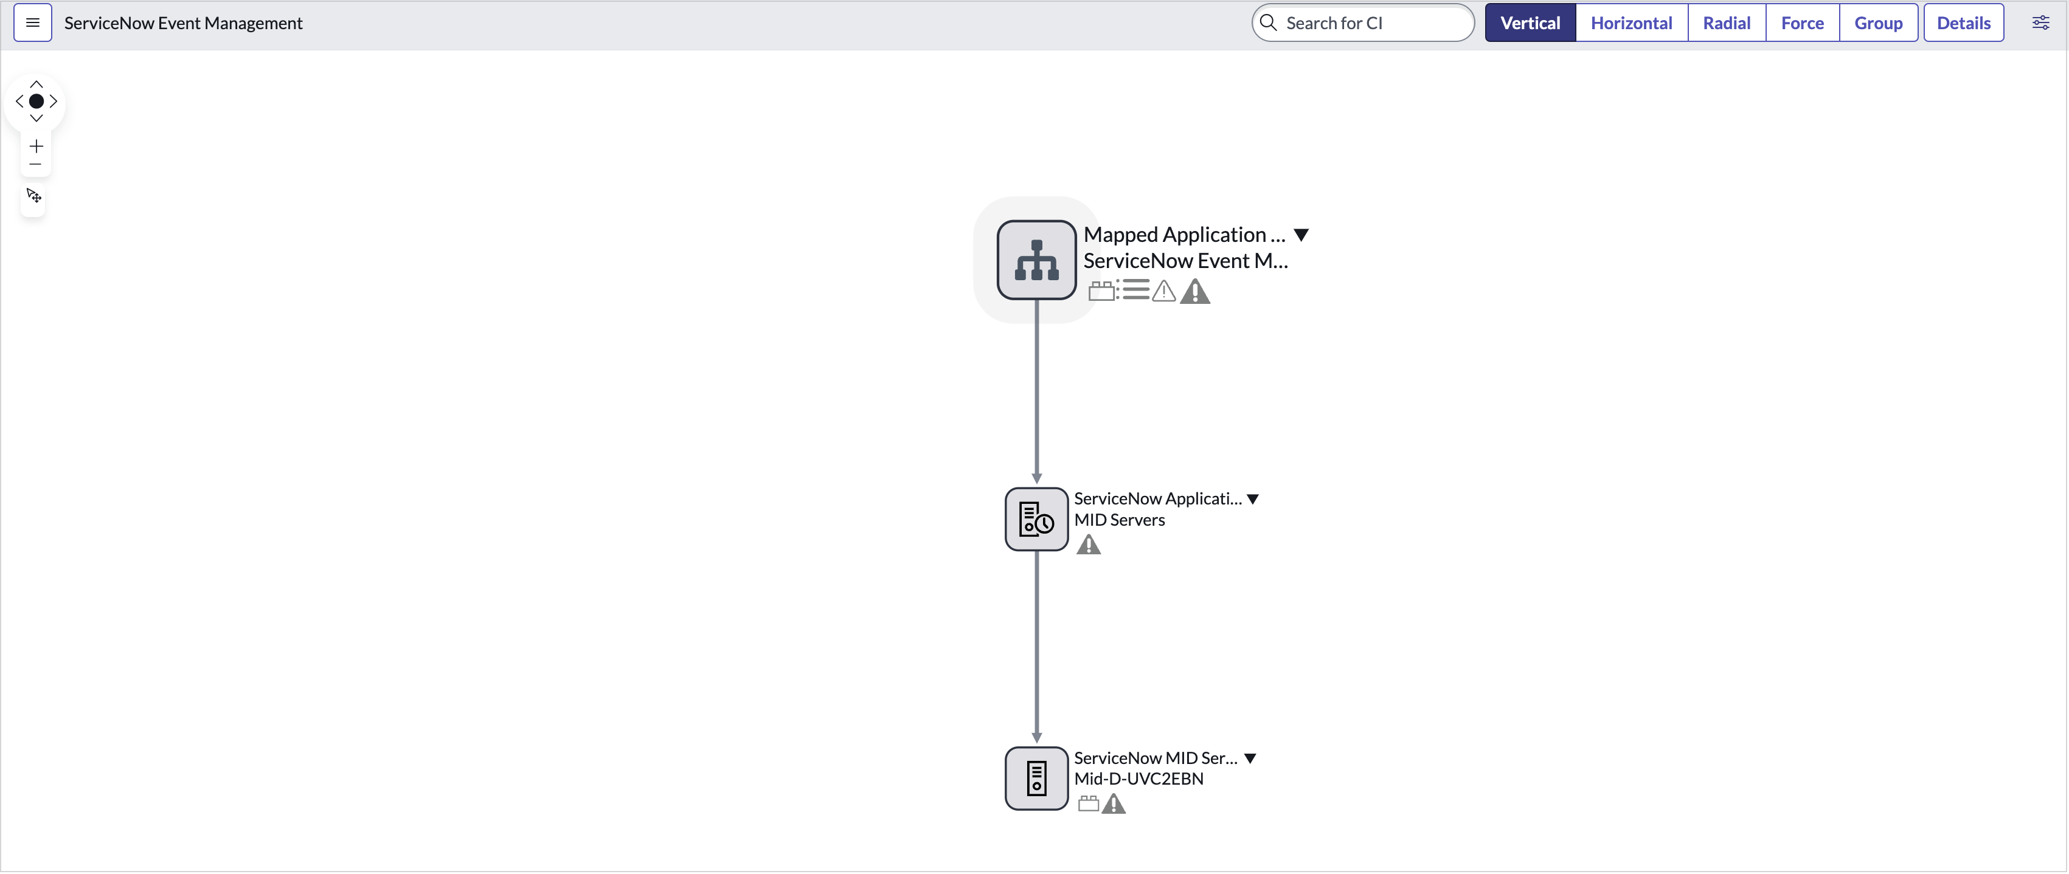This screenshot has height=874, width=2069.
Task: Select the Mid-D-UVC2EBN server node icon
Action: (1036, 779)
